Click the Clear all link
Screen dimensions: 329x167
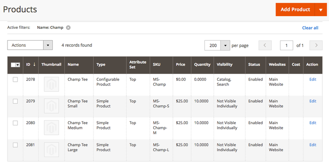(310, 28)
